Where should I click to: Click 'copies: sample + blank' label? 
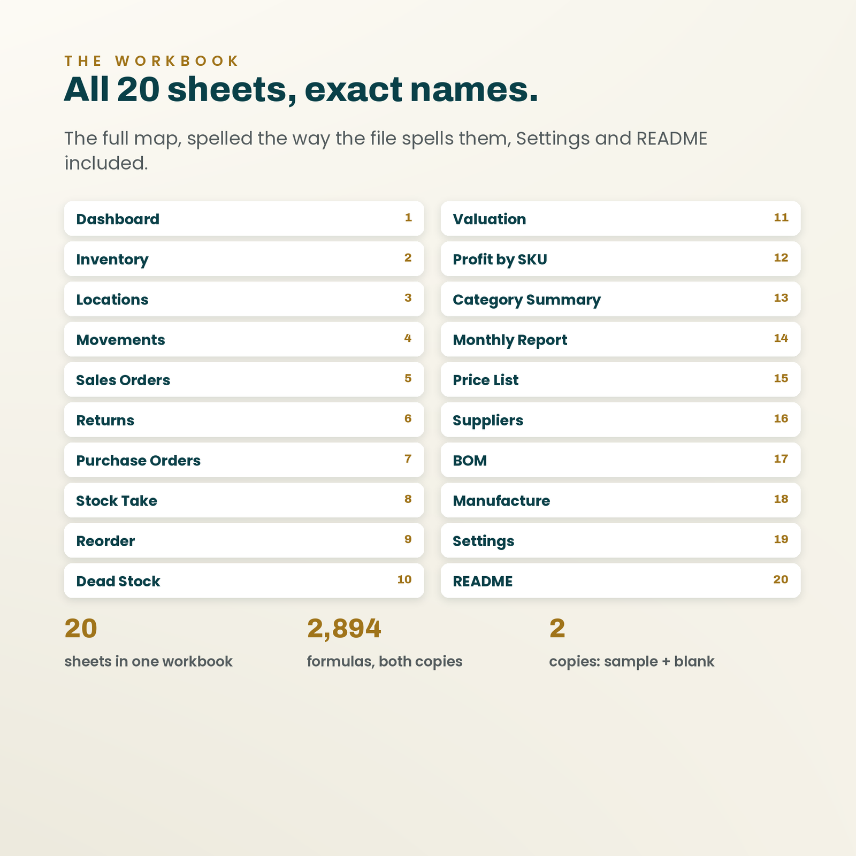point(632,662)
